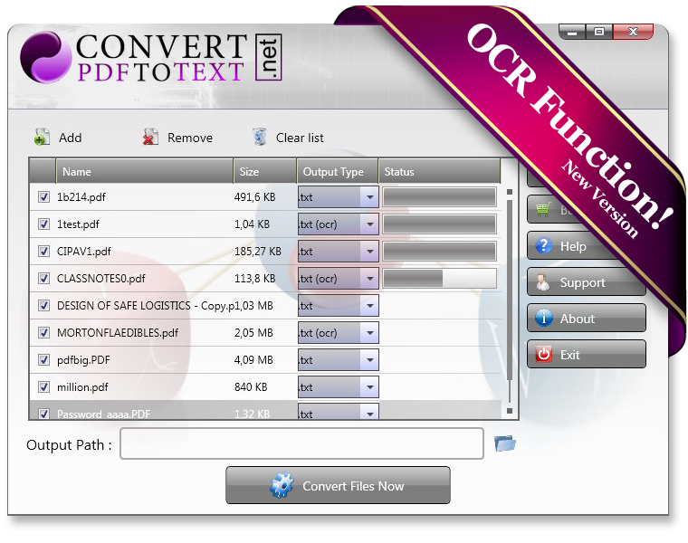The width and height of the screenshot is (688, 543).
Task: Open output type dropdown for DESIGN OF SAFE LOGISTICS
Action: [x=370, y=306]
